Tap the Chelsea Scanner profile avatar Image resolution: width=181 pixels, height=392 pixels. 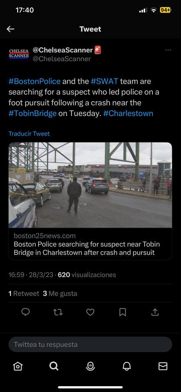click(19, 54)
